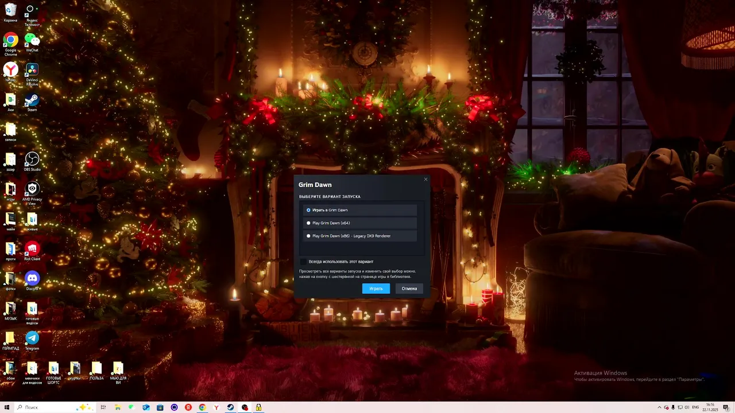735x413 pixels.
Task: Select the 'МУЗЫК' folder icon
Action: pos(10,311)
